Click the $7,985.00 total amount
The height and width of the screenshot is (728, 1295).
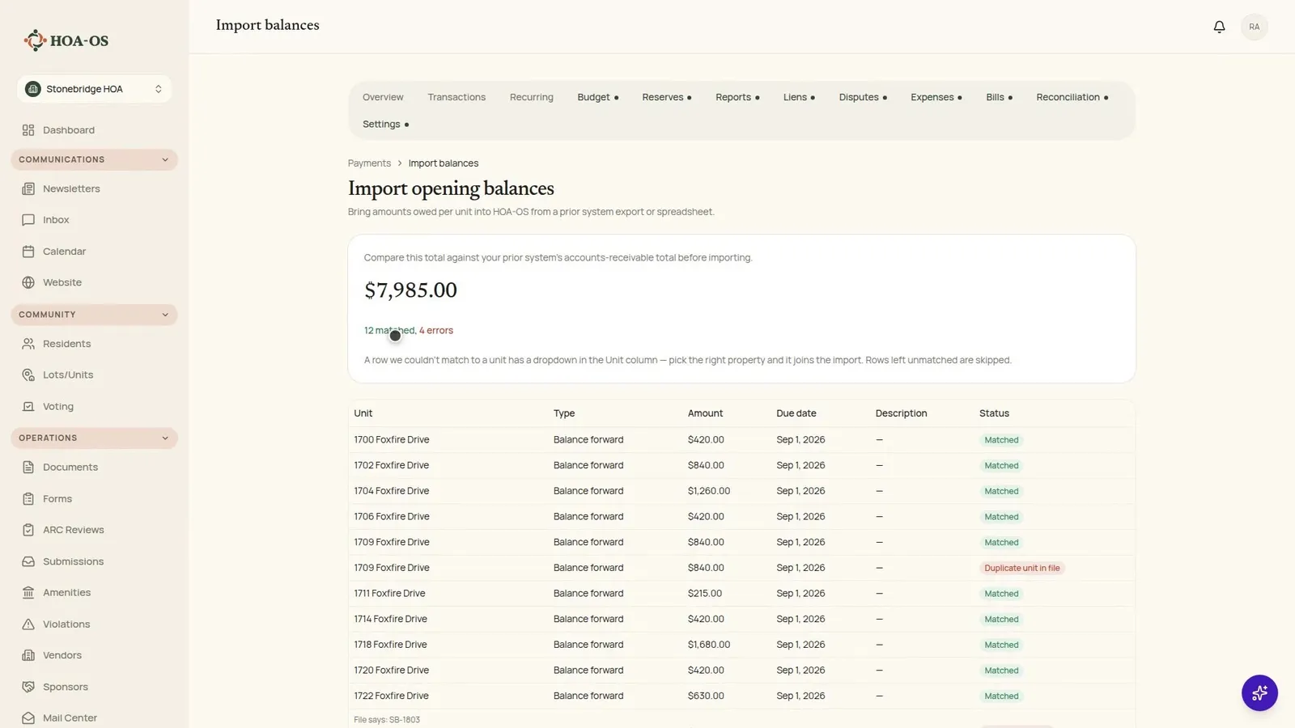410,290
